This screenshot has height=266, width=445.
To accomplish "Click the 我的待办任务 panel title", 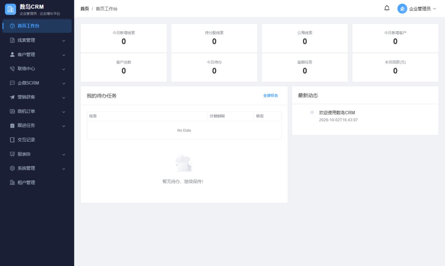I will pyautogui.click(x=101, y=96).
